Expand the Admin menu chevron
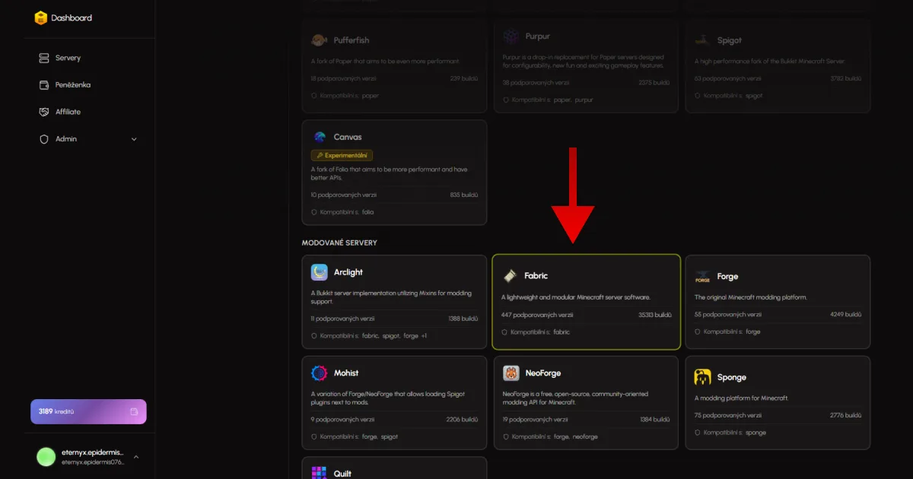 (134, 139)
